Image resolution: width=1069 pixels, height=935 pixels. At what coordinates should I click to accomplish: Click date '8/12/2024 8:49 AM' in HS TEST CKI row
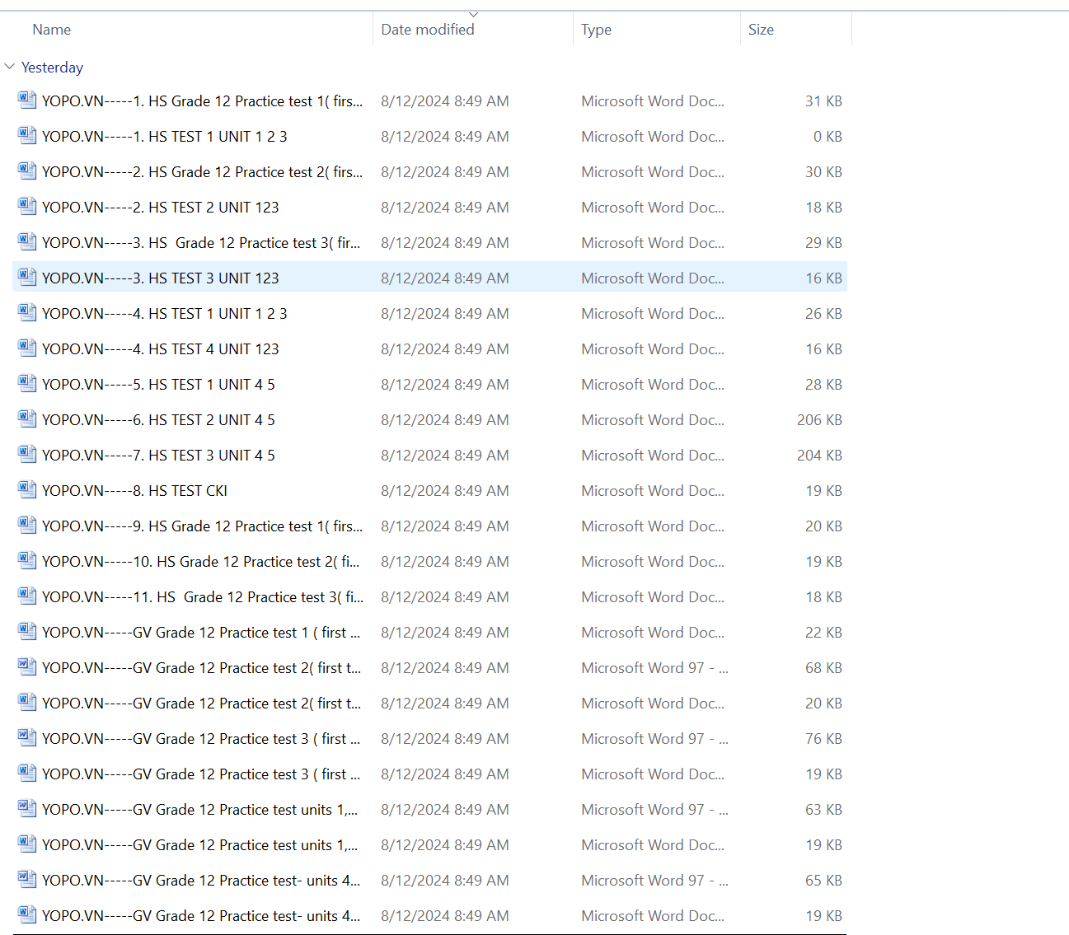tap(445, 491)
